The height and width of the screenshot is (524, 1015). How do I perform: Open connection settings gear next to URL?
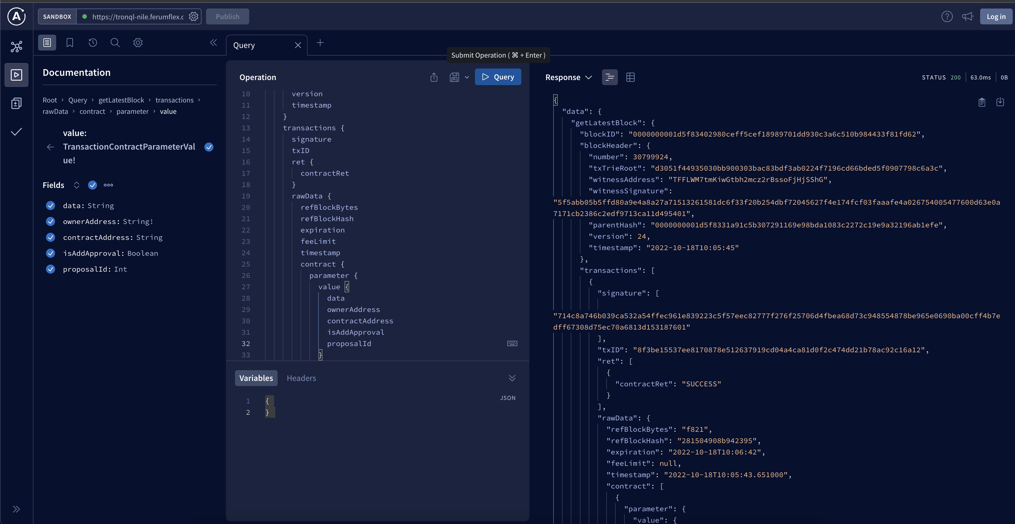pos(194,16)
